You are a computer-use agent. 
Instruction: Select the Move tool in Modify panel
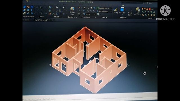click(x=57, y=7)
